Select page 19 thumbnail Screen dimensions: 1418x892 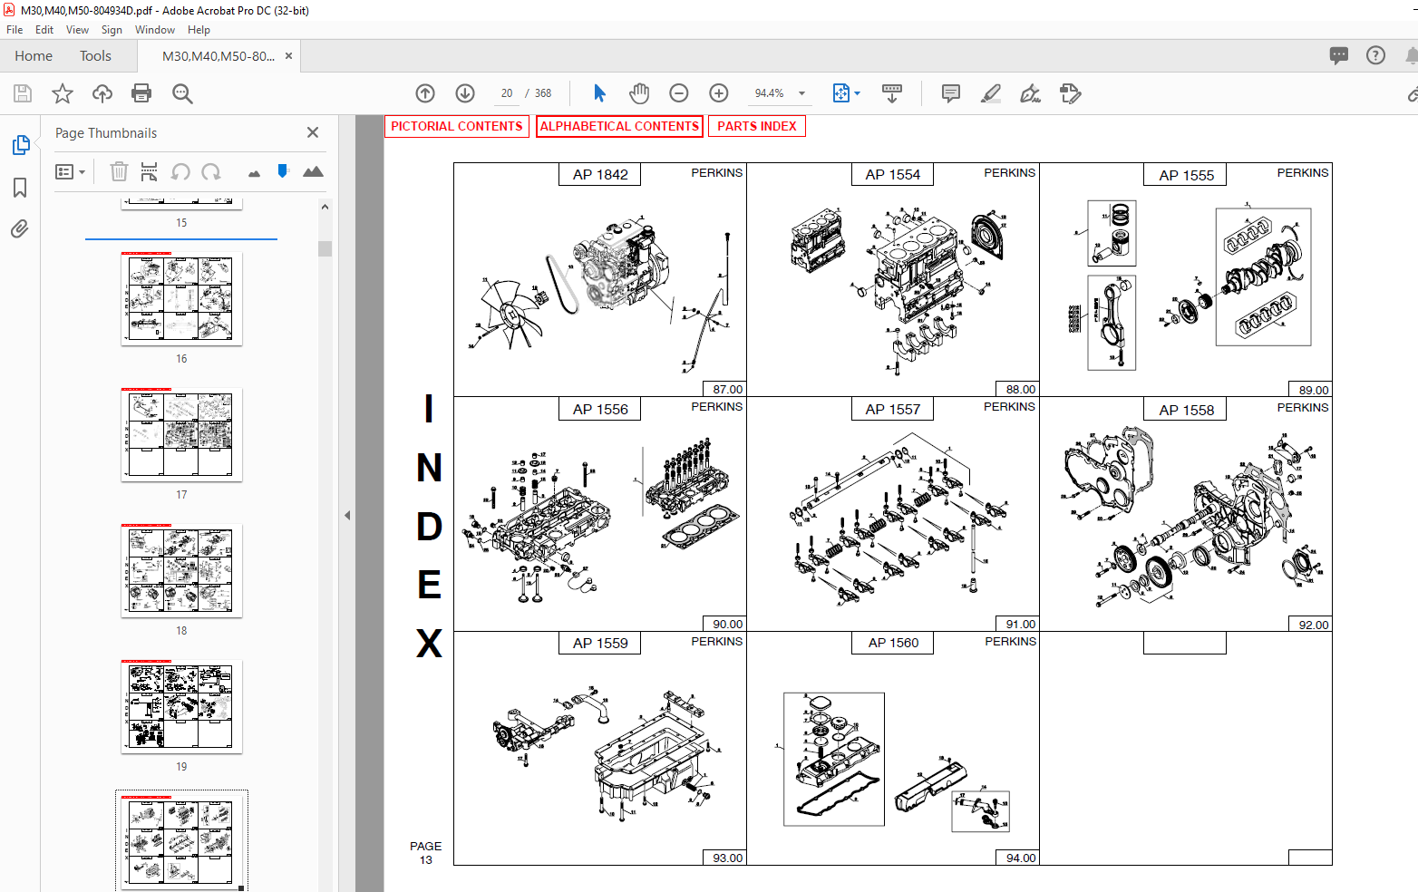click(181, 707)
